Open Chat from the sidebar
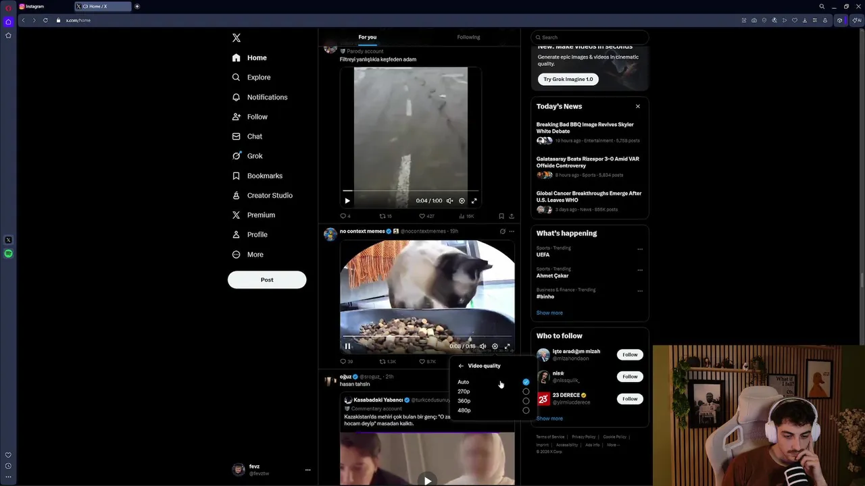This screenshot has width=865, height=486. tap(247, 136)
